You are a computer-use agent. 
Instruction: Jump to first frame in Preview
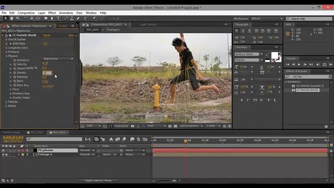[x=288, y=64]
